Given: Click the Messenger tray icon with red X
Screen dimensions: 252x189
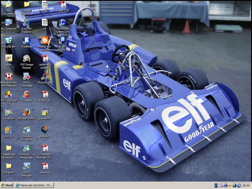Looking at the screenshot, I should tap(221, 186).
